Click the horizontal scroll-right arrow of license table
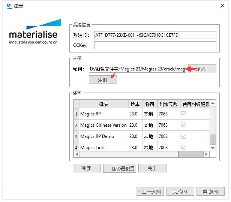 206,154
